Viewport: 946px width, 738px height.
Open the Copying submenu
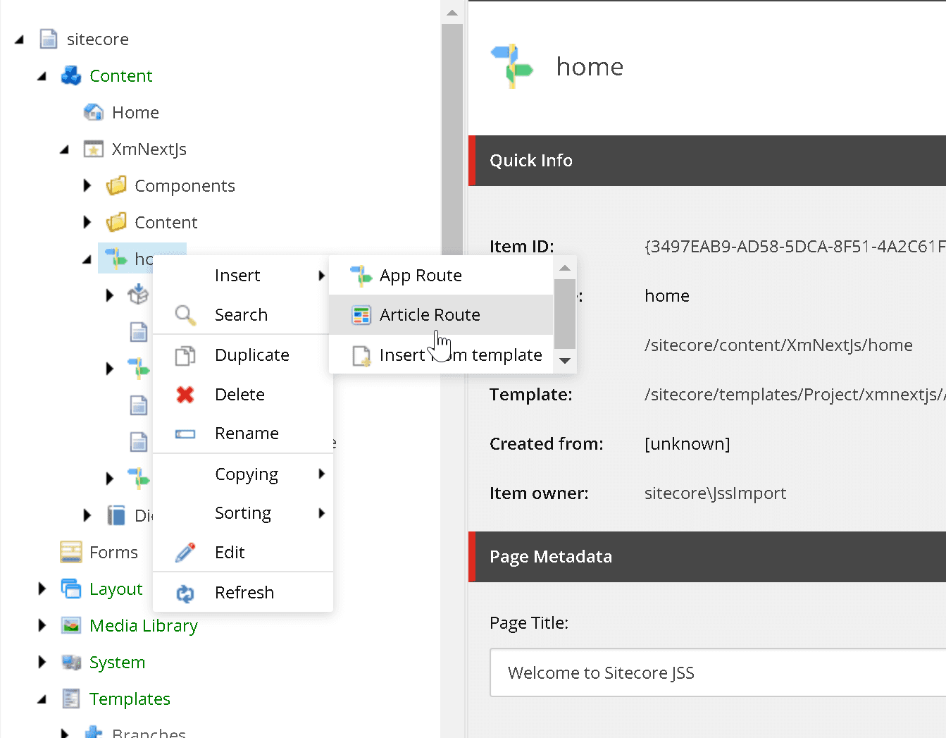243,474
